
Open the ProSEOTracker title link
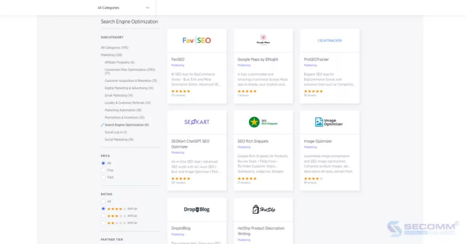316,60
